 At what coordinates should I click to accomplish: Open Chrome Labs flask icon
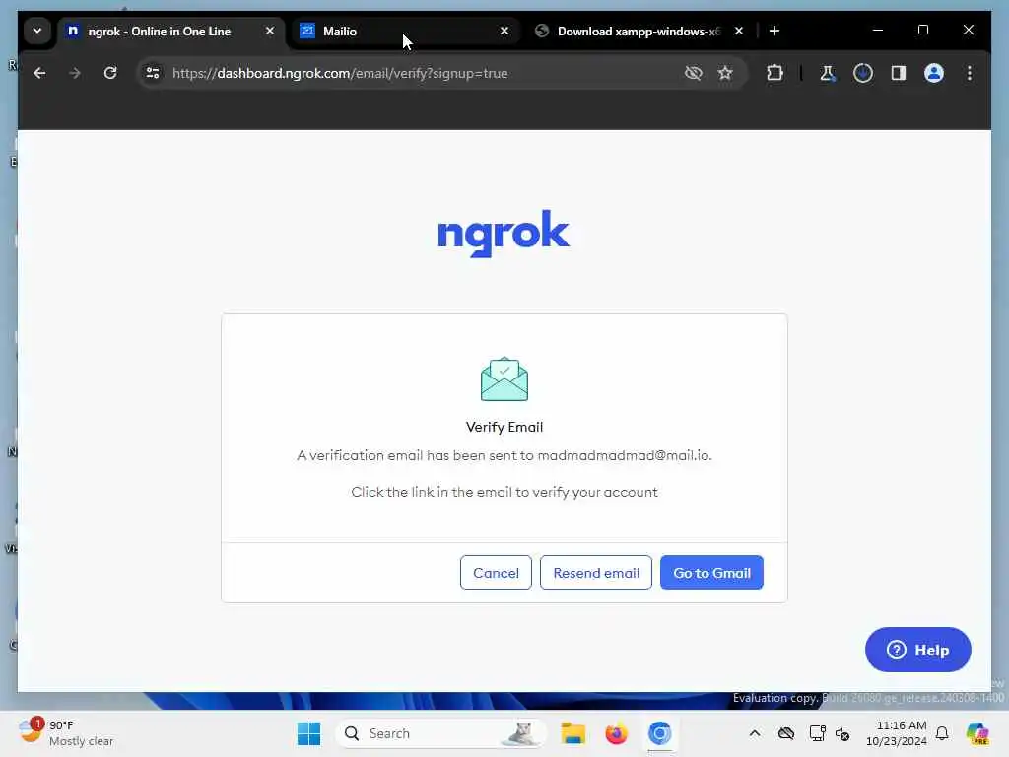click(x=828, y=73)
